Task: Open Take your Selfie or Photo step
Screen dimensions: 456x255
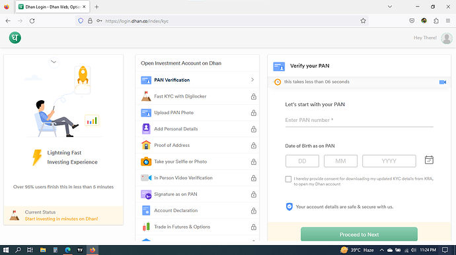Action: [x=198, y=161]
